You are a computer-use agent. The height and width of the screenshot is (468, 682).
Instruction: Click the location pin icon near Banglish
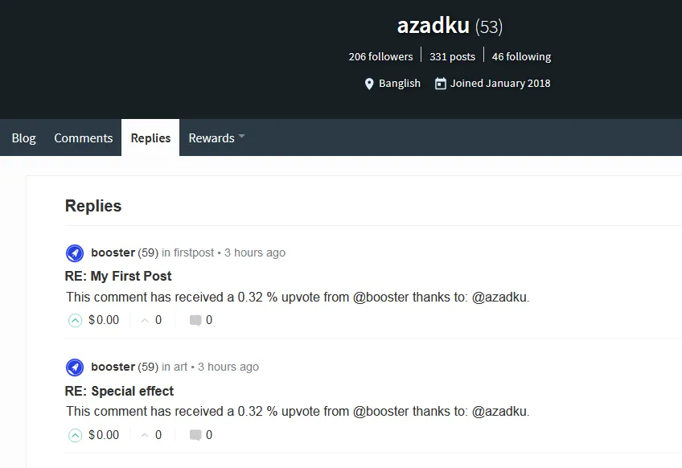369,84
